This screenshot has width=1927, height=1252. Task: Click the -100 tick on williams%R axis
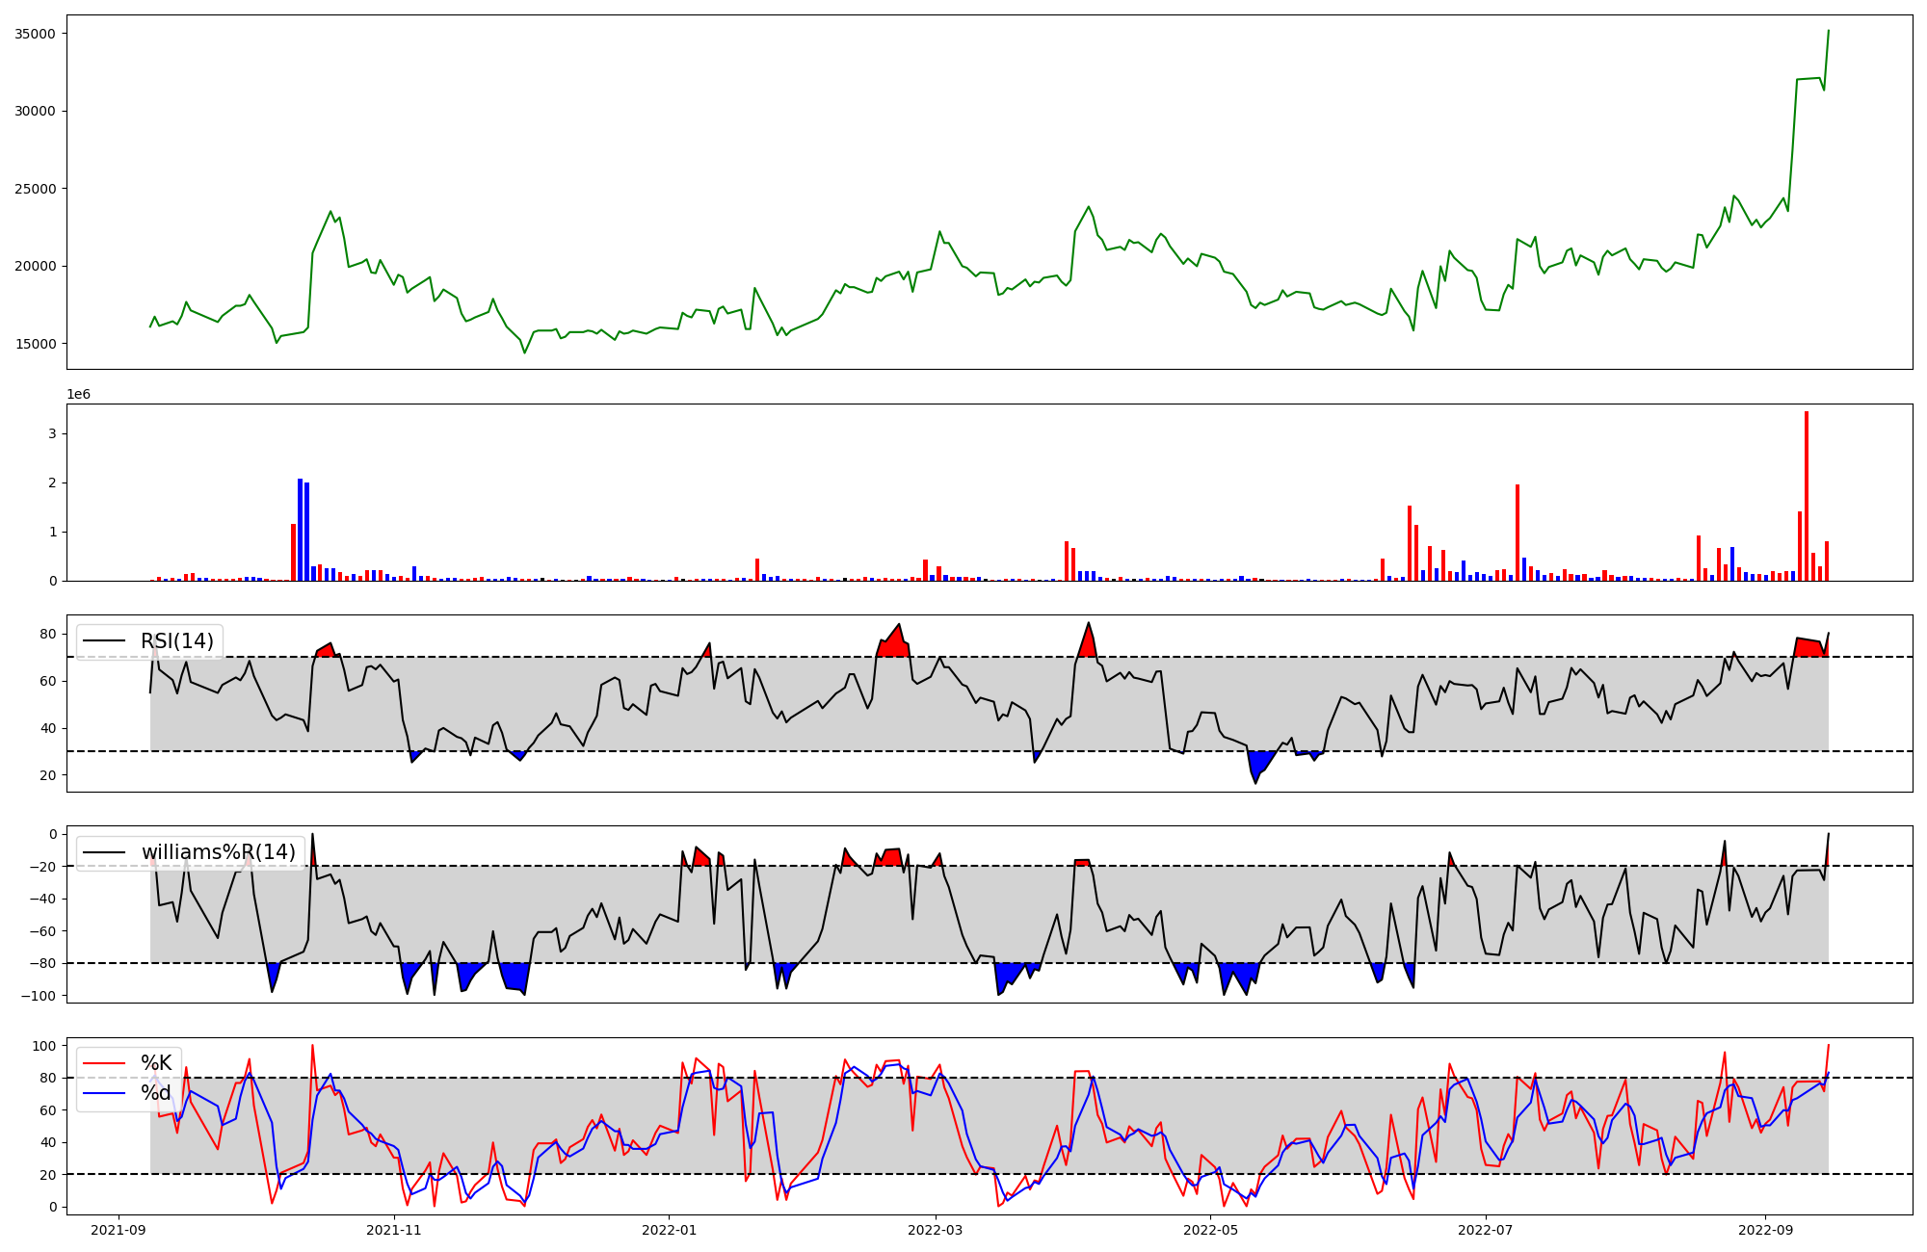tap(40, 996)
